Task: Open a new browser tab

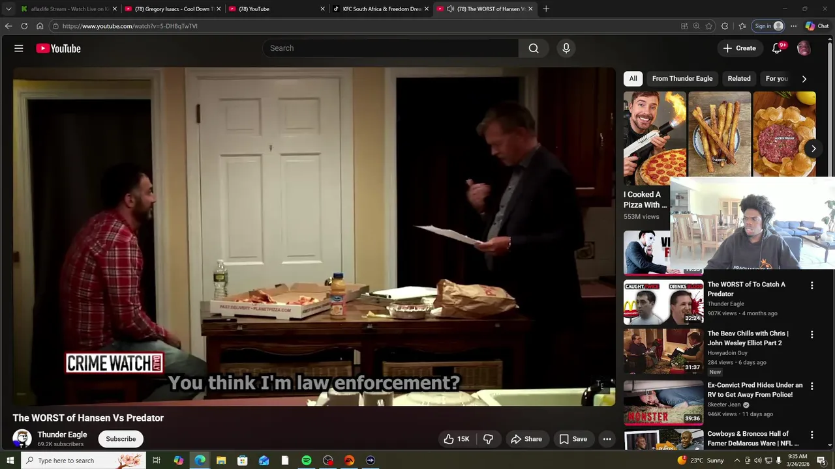Action: click(x=546, y=8)
